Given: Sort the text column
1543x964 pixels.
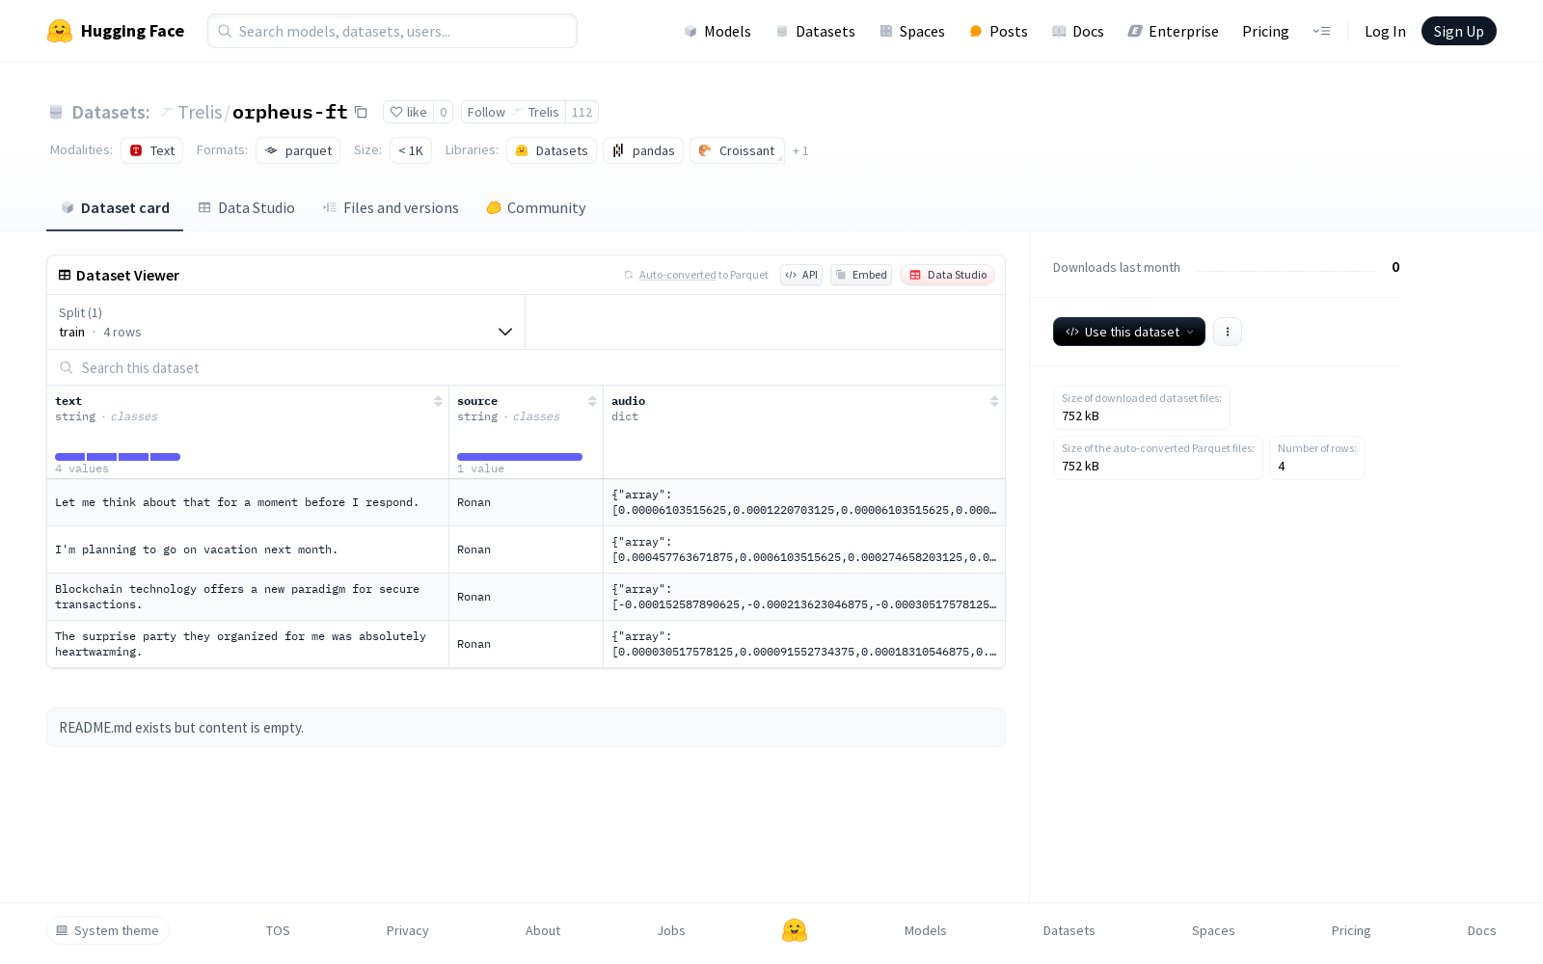Looking at the screenshot, I should [438, 401].
